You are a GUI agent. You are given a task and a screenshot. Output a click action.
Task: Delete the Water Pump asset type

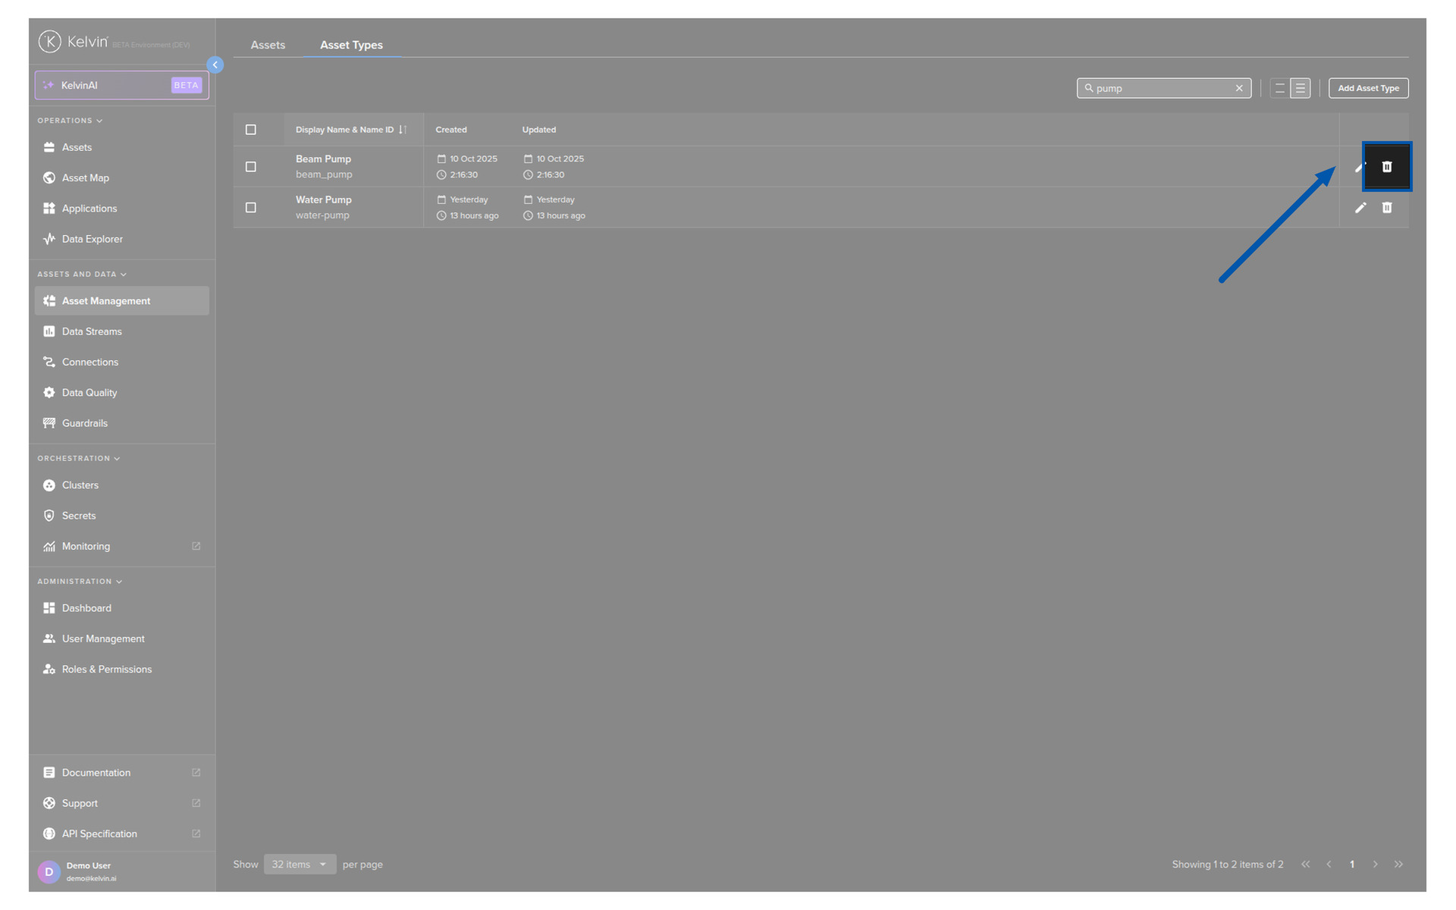point(1386,208)
